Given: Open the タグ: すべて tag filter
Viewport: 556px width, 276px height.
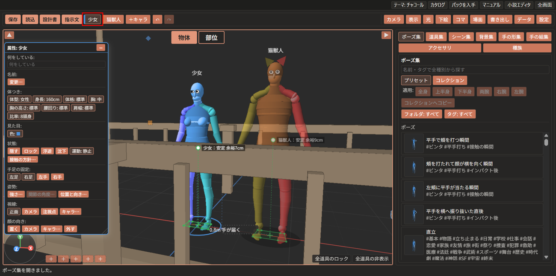Looking at the screenshot, I should (460, 114).
